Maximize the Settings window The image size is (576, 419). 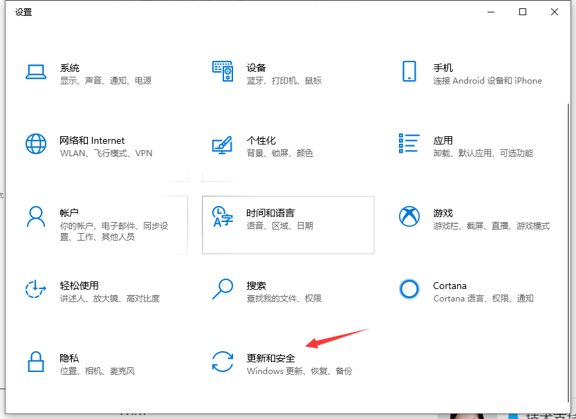coord(523,12)
